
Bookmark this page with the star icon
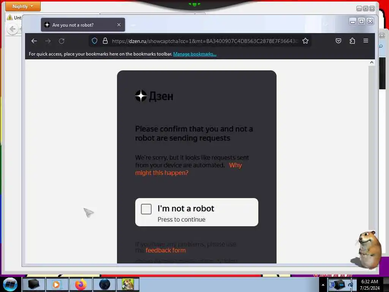(x=305, y=41)
